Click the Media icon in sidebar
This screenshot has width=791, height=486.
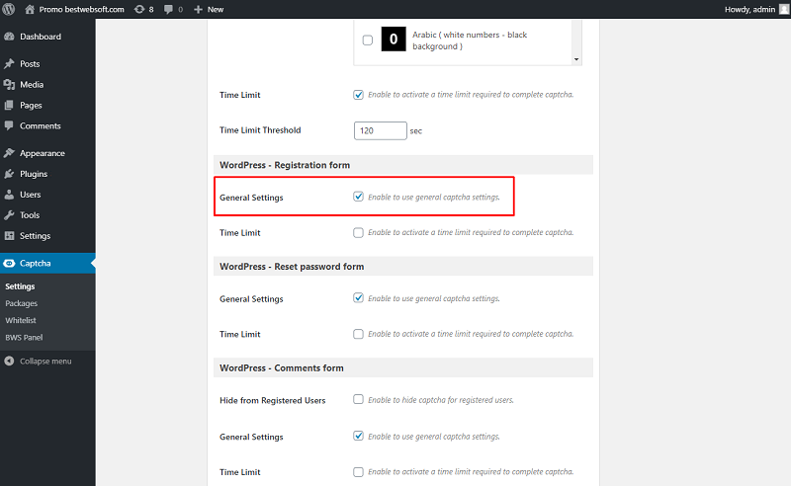tap(9, 84)
